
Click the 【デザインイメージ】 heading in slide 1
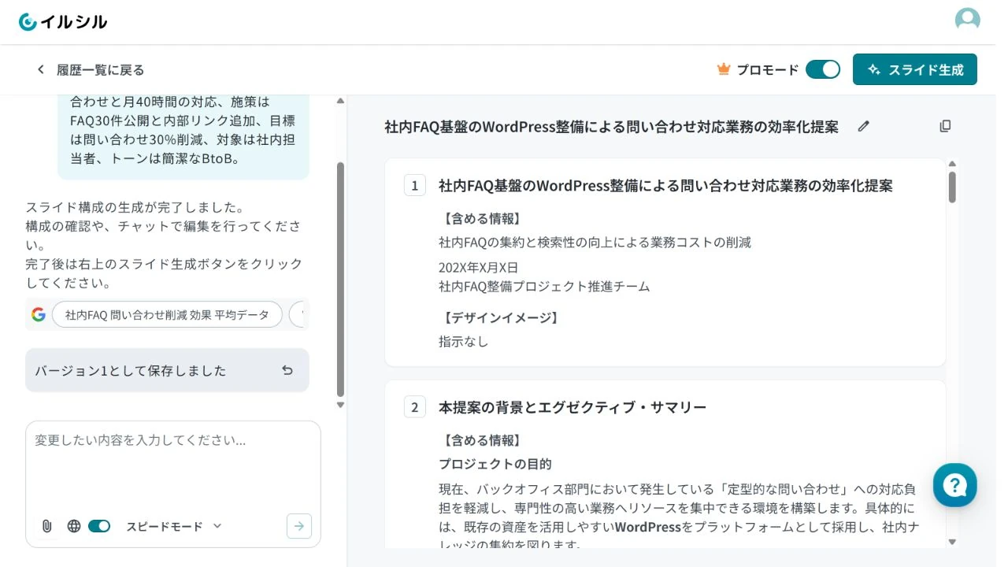(x=501, y=318)
